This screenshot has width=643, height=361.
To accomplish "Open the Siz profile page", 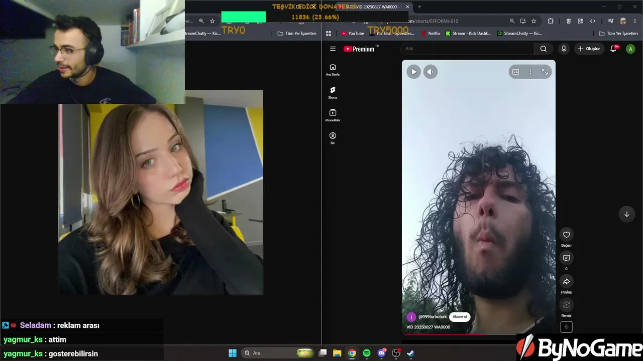I will (x=333, y=138).
